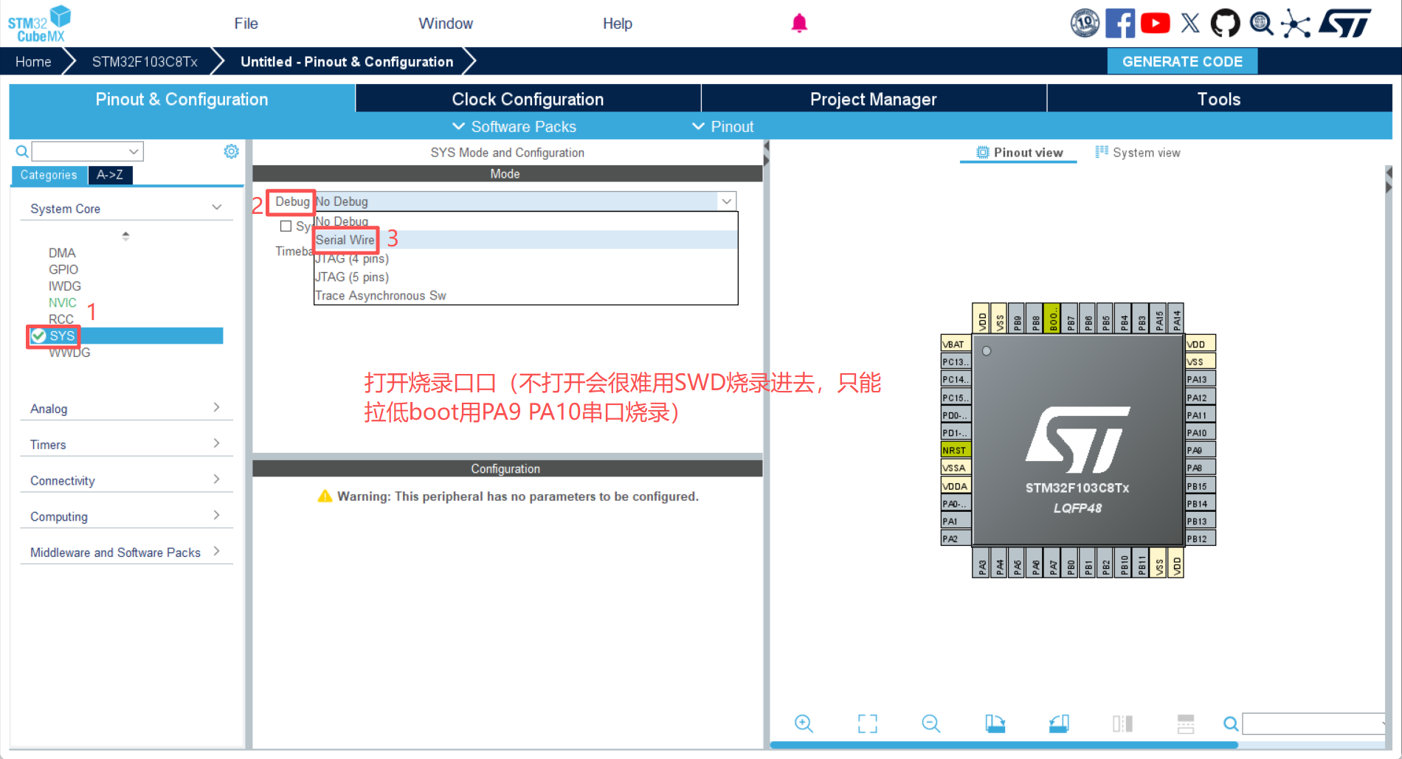Click the peripheral search magnifier icon
The image size is (1402, 759).
(x=22, y=152)
